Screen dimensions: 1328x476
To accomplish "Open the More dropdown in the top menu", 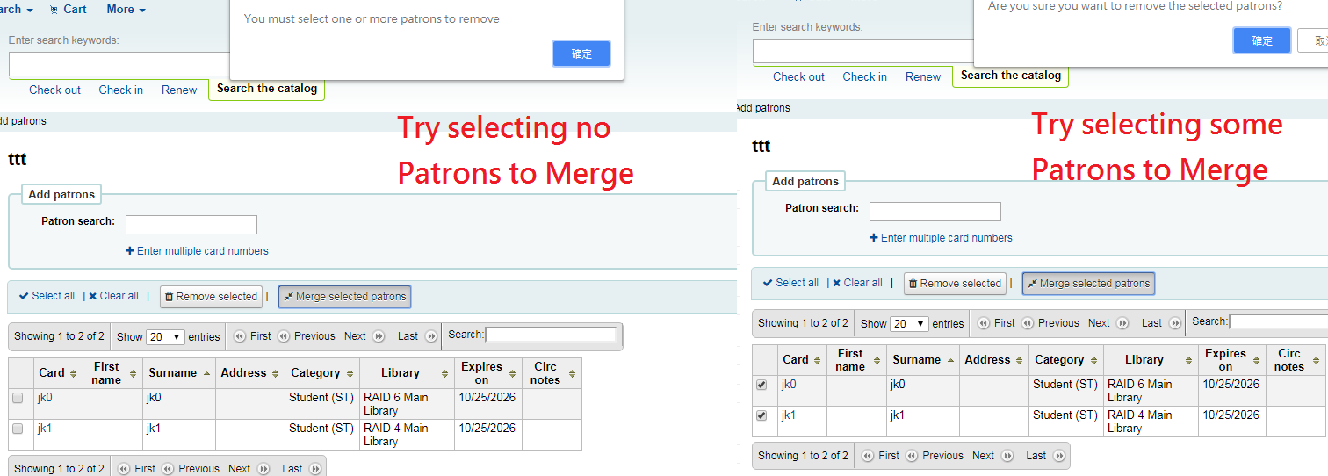I will (126, 10).
